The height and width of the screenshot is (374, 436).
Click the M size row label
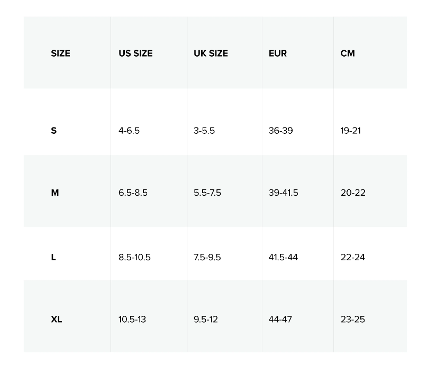coord(55,193)
